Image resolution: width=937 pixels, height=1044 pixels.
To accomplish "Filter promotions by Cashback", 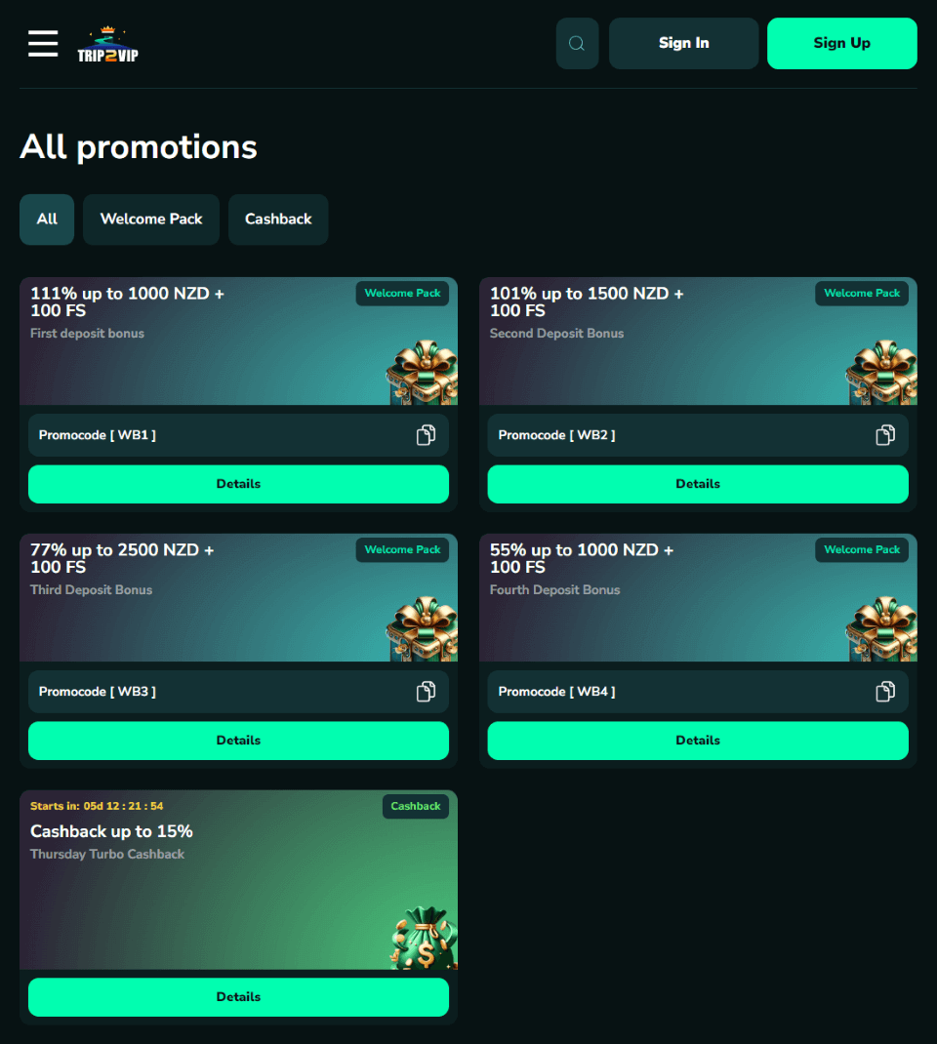I will click(x=278, y=220).
